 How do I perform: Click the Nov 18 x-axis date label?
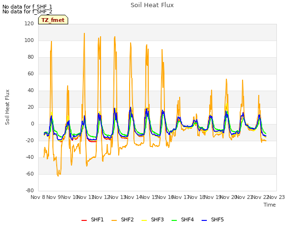(x=197, y=197)
